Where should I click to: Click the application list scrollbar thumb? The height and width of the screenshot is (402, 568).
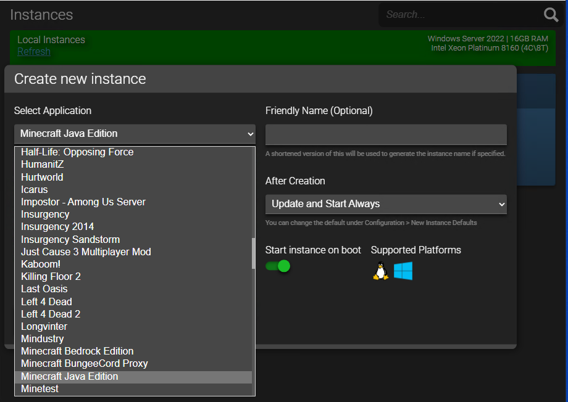[x=253, y=253]
